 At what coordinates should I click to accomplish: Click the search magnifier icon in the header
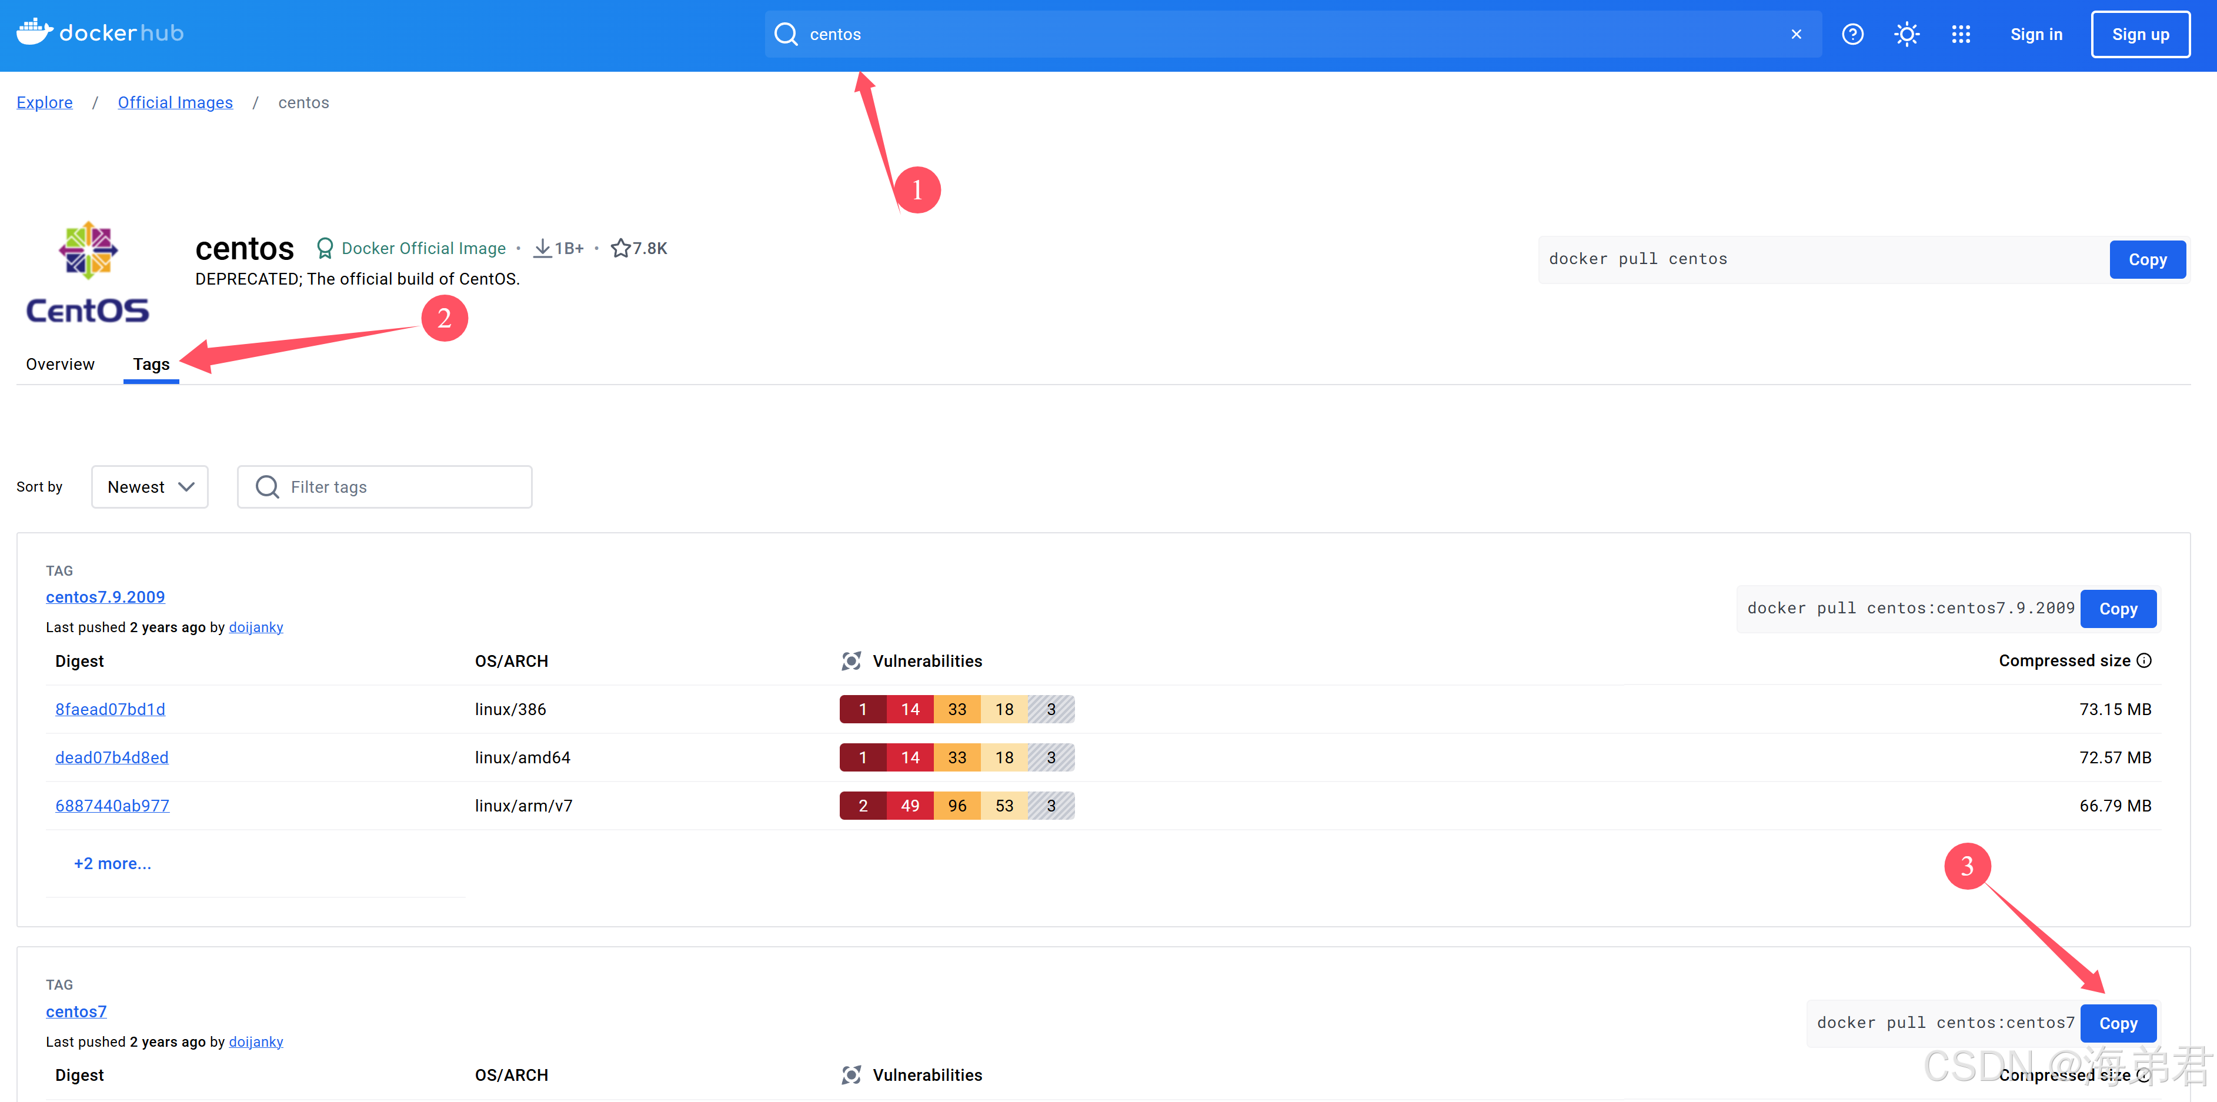(x=786, y=35)
